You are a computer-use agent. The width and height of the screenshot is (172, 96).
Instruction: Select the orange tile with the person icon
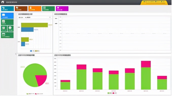35,9
